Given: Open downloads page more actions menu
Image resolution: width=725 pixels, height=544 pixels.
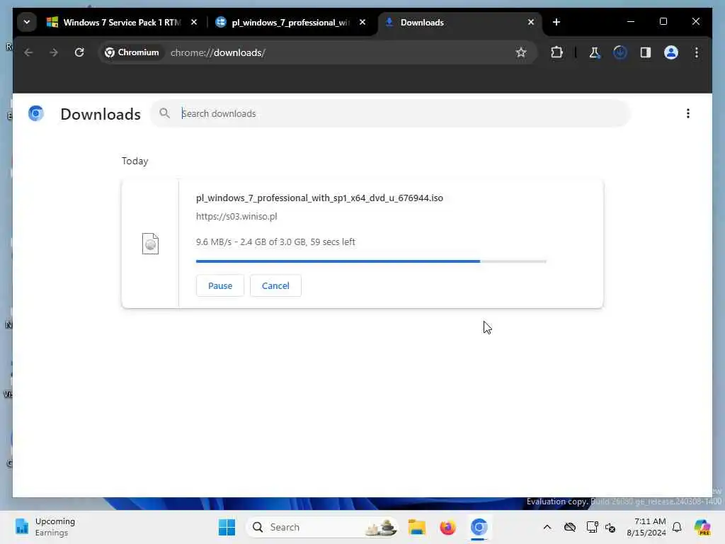Looking at the screenshot, I should point(688,113).
